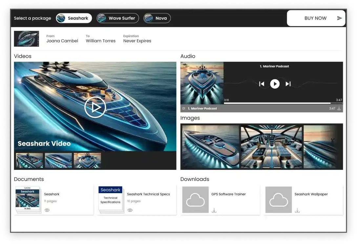Skip to the next audio track
This screenshot has height=244, width=357.
click(288, 84)
